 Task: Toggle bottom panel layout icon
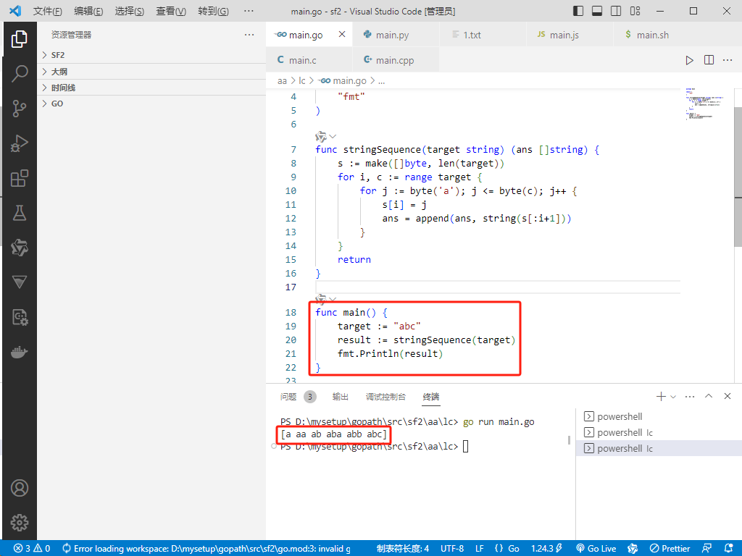click(x=597, y=11)
